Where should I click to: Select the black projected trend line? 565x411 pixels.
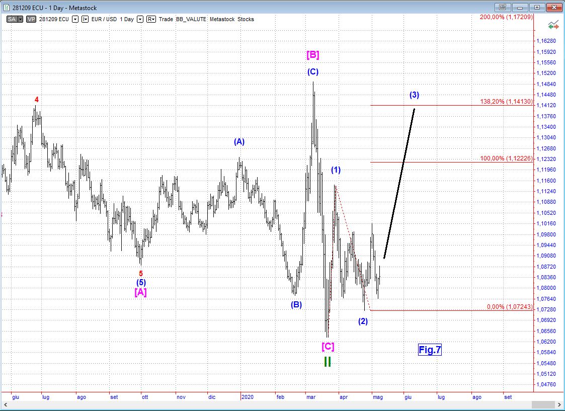click(399, 183)
